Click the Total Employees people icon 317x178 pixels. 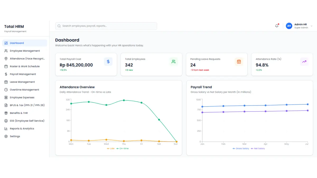(174, 62)
